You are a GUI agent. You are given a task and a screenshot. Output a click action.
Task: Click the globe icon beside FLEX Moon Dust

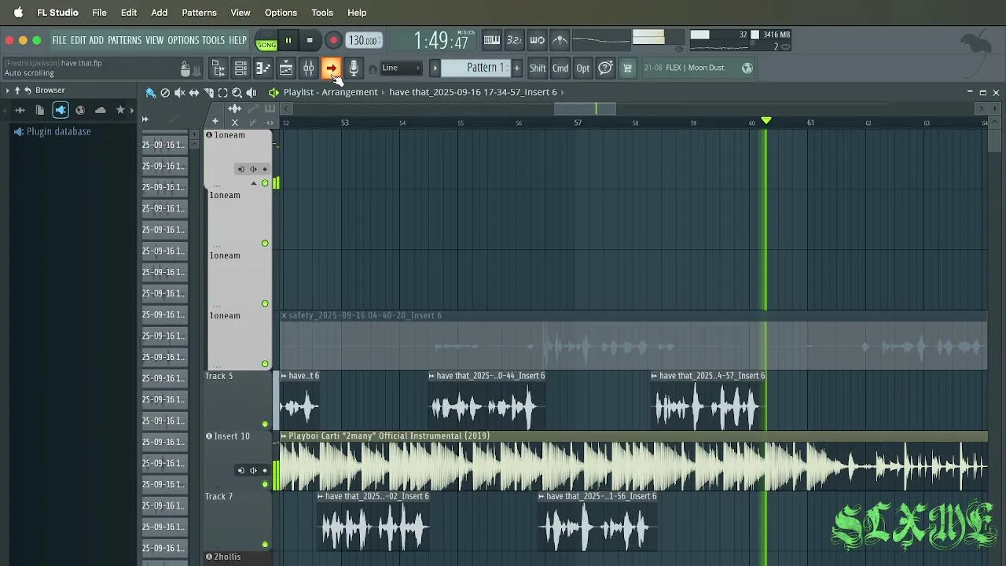tap(747, 68)
